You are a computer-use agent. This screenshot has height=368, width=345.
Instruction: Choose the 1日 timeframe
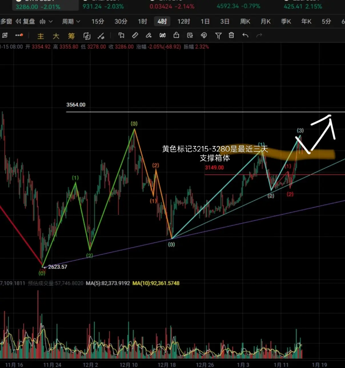[205, 21]
